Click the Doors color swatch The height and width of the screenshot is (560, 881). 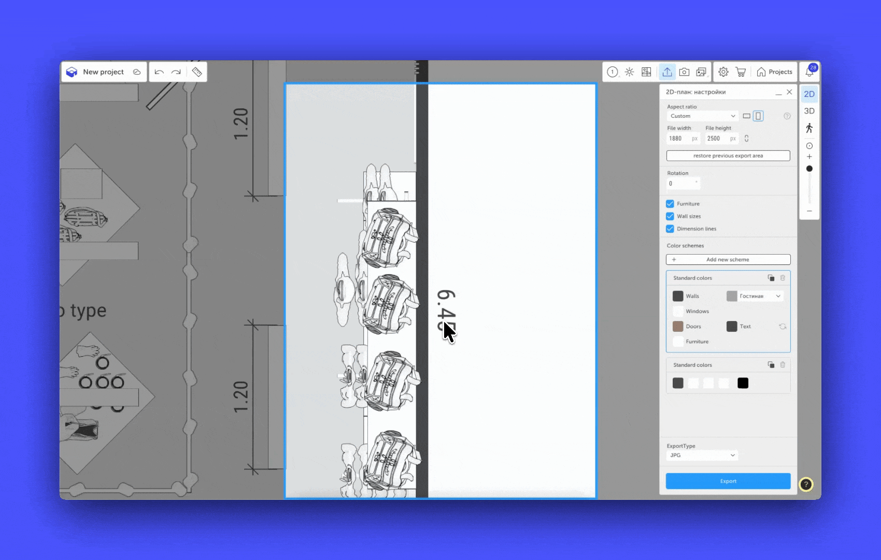(678, 327)
